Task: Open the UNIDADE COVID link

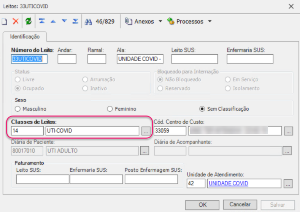Action: click(228, 184)
